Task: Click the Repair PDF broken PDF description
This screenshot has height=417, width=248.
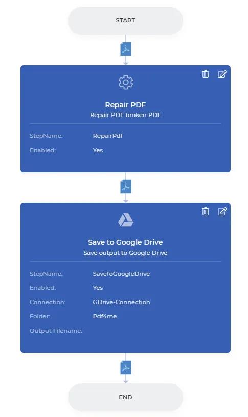Action: point(125,115)
